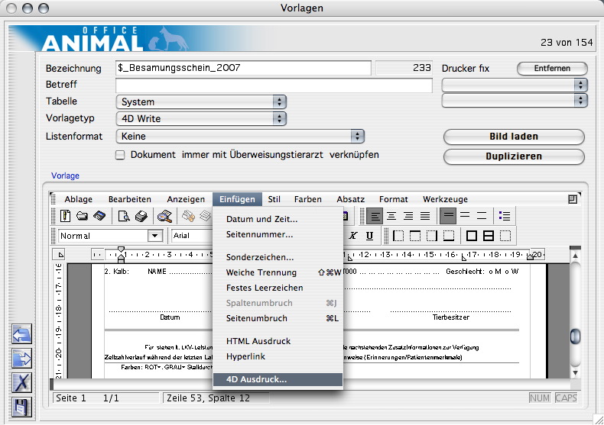Save record using the floppy disk icon
This screenshot has width=604, height=425.
pyautogui.click(x=22, y=407)
